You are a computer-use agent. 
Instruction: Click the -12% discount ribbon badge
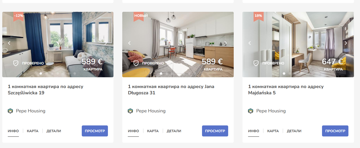tap(19, 17)
